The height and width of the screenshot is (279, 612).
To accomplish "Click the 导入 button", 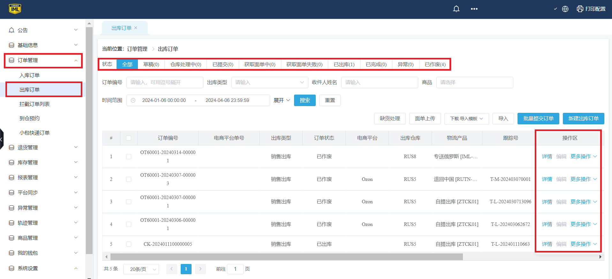I will [x=503, y=119].
